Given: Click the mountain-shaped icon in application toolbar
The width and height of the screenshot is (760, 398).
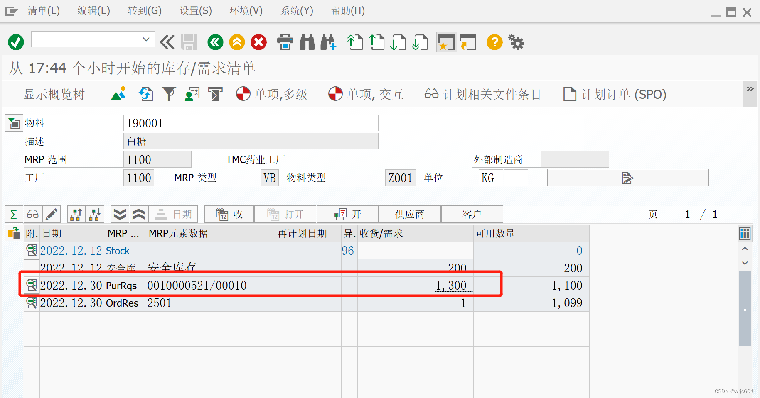Looking at the screenshot, I should pos(119,94).
